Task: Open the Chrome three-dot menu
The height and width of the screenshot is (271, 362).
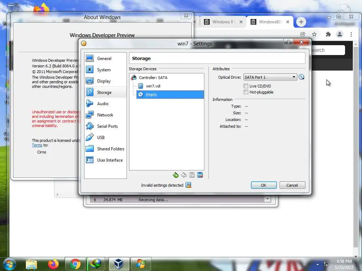Action: pos(351,34)
